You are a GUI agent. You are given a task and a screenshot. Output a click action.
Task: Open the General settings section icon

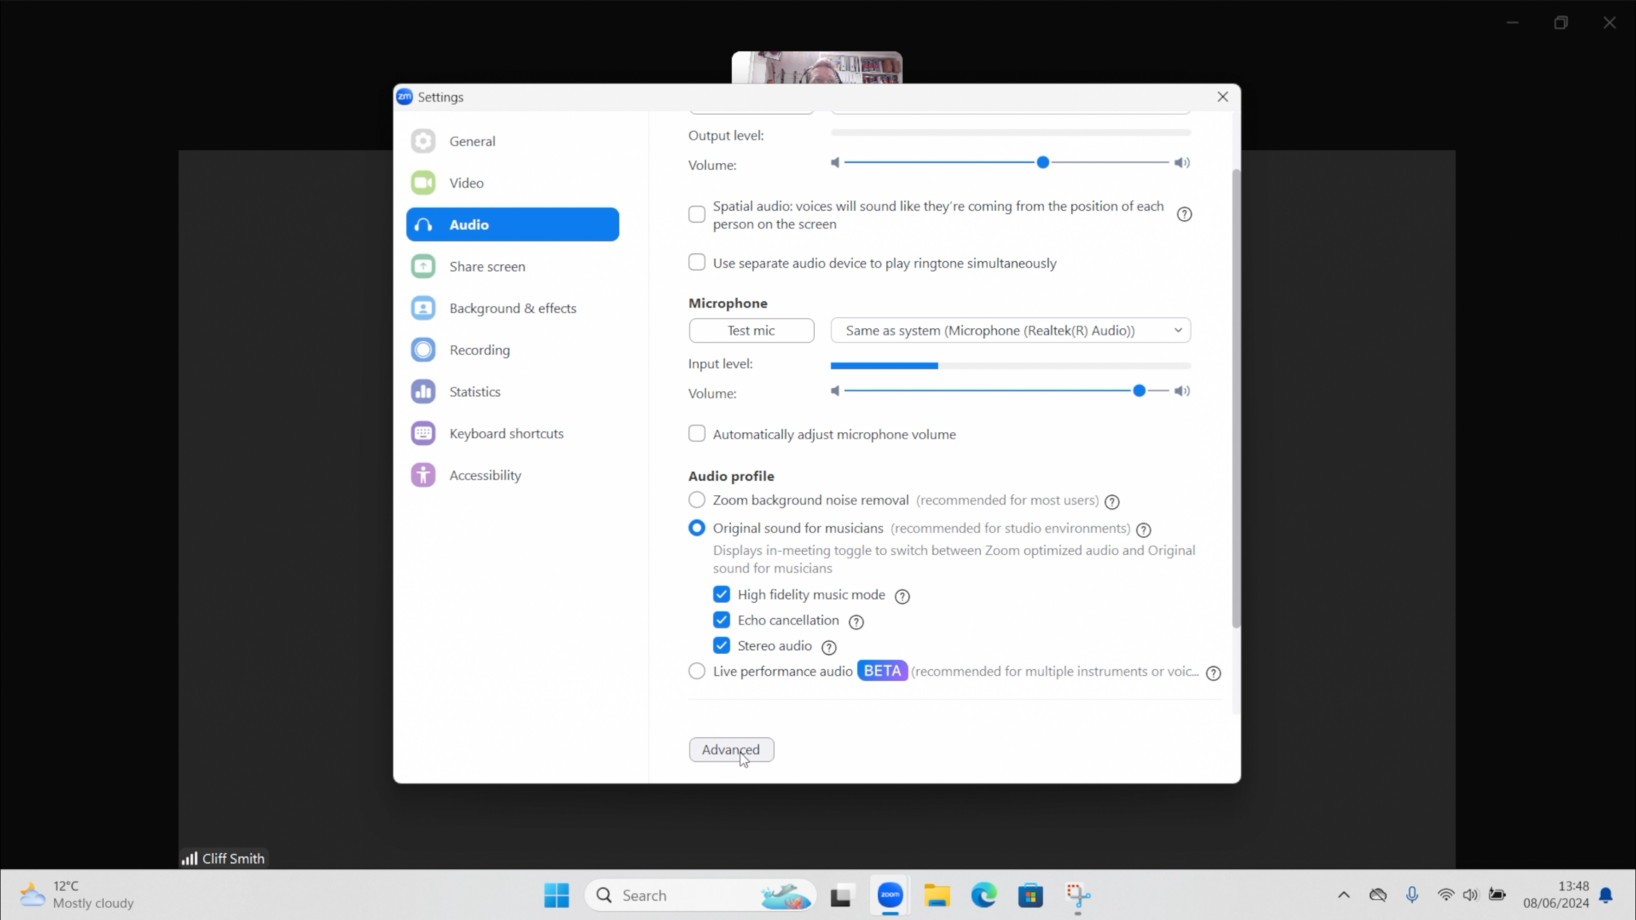tap(423, 141)
